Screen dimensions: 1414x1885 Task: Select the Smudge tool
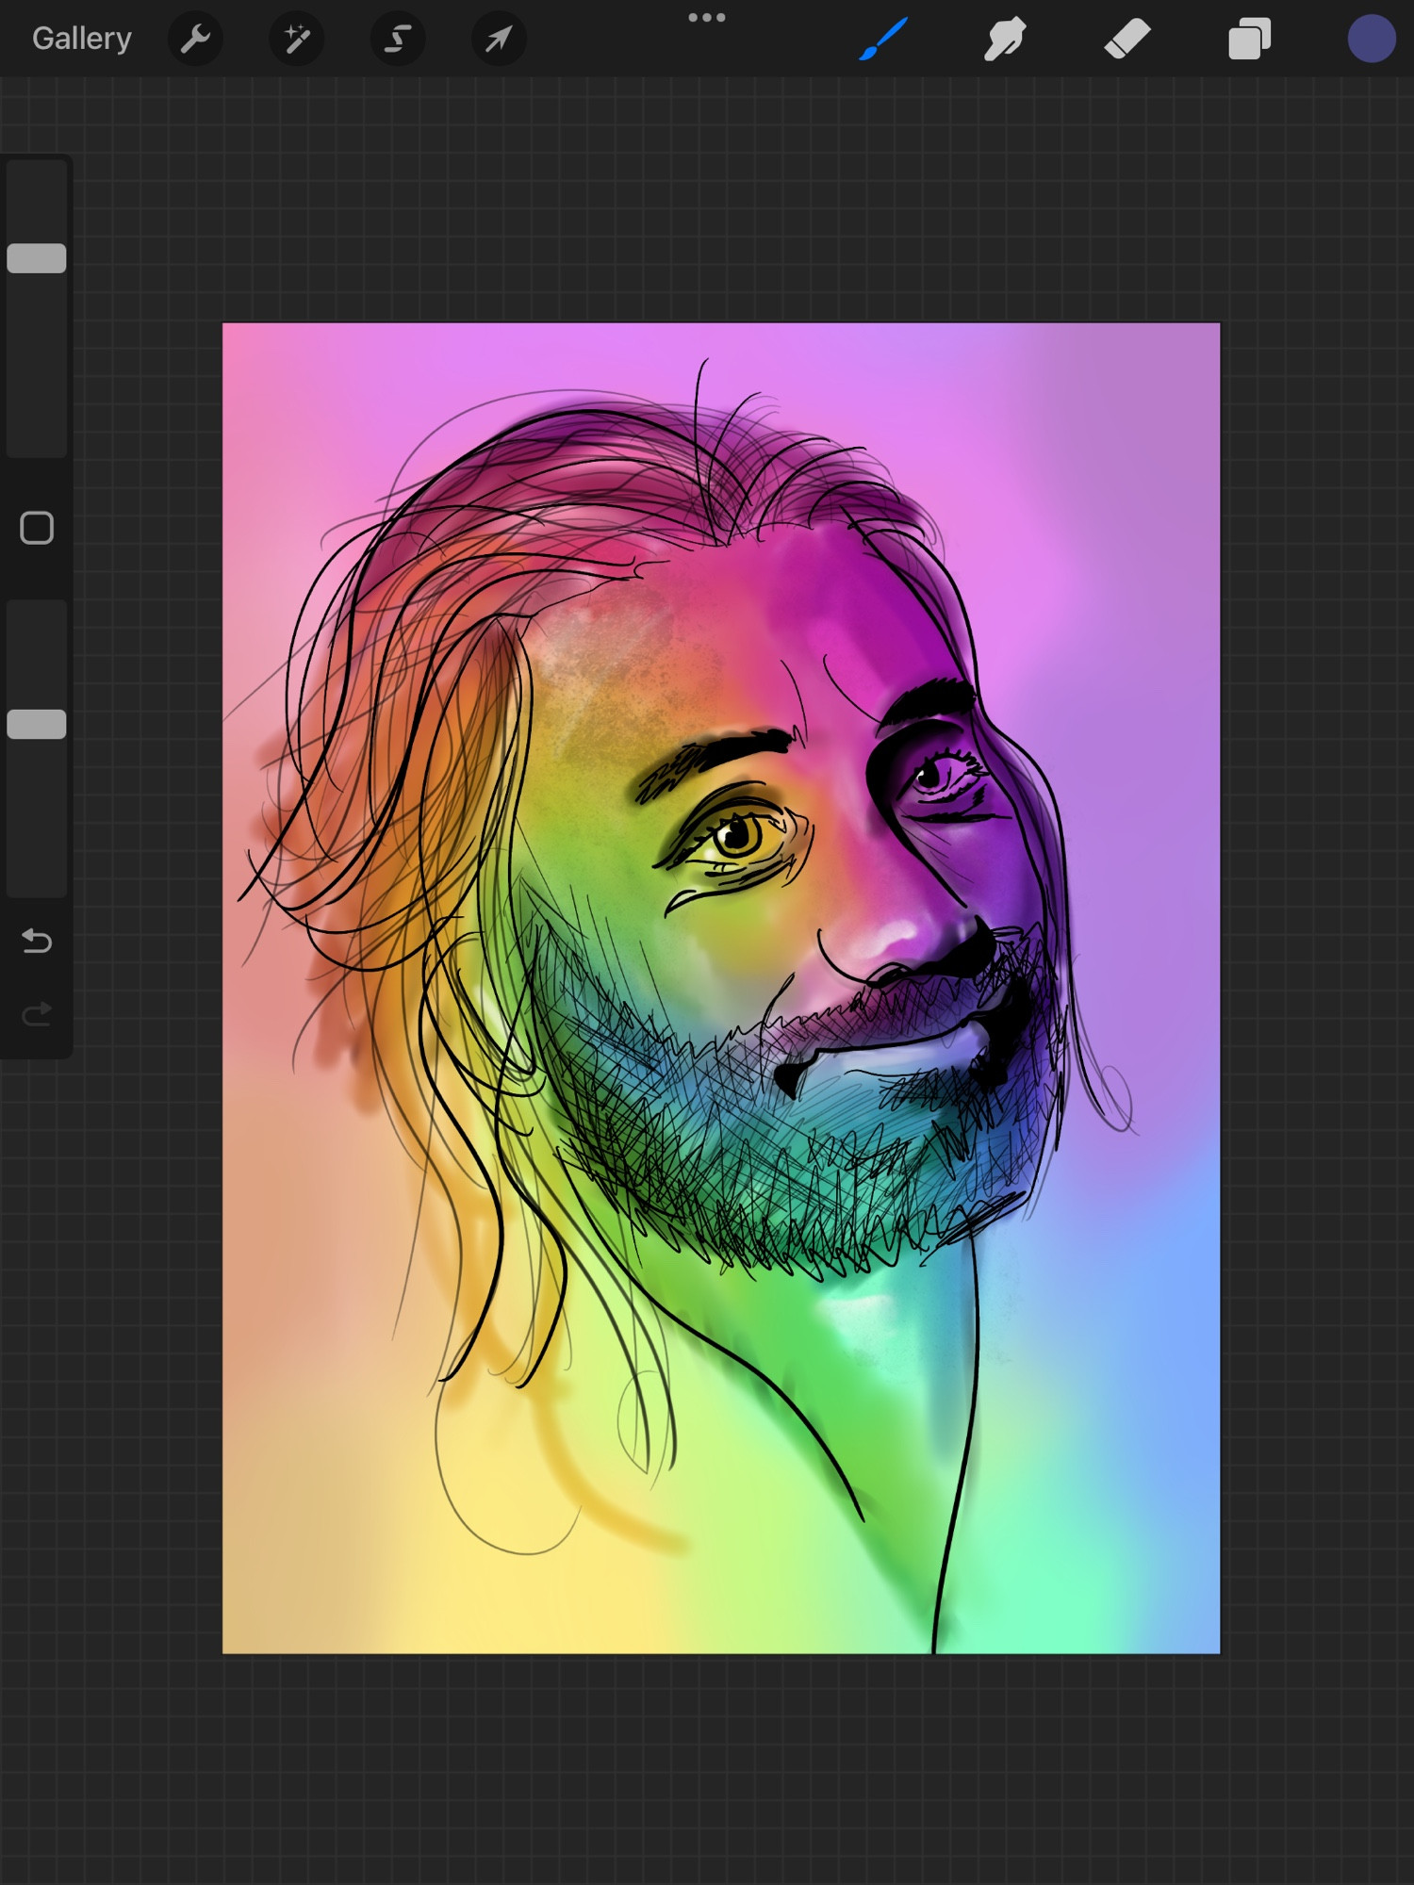(x=1005, y=39)
